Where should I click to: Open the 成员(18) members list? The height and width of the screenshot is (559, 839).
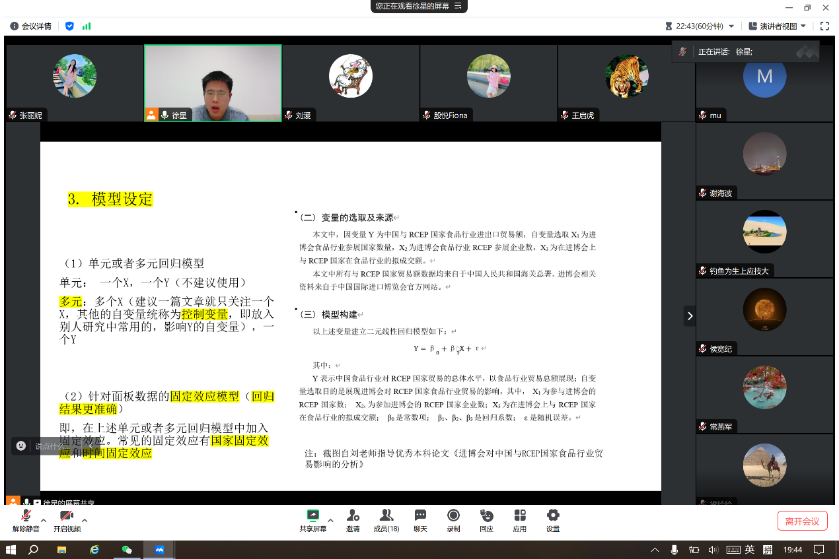tap(386, 520)
